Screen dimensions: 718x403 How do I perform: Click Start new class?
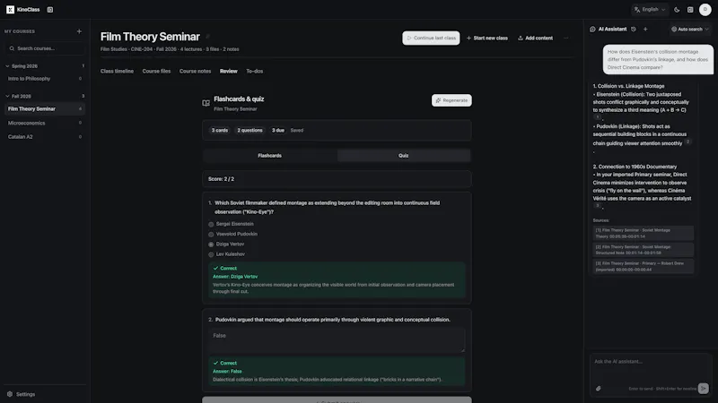click(486, 38)
